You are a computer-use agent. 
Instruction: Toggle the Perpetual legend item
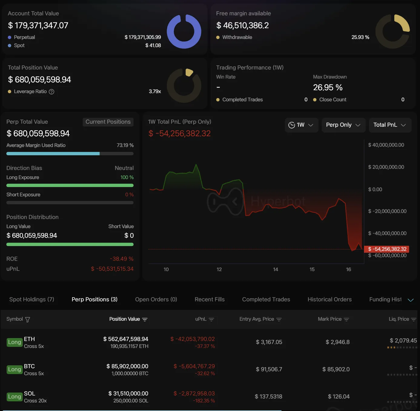24,37
